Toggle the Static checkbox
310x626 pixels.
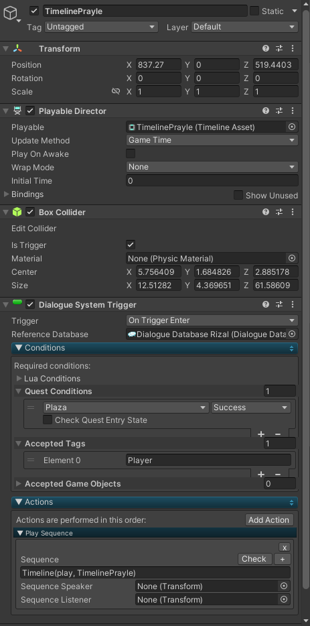pos(254,11)
